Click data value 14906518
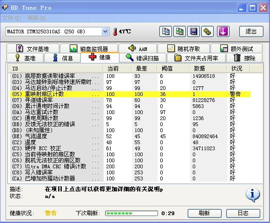Screen dimensions: 270x223 204,76
